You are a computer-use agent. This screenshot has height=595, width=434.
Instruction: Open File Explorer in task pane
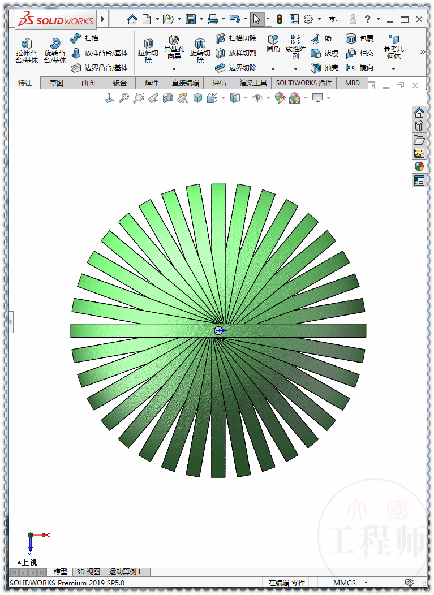(419, 140)
